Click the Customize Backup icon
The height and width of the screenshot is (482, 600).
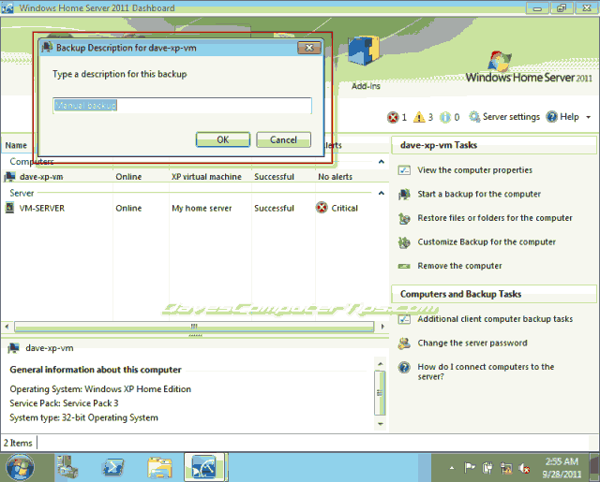pyautogui.click(x=404, y=242)
